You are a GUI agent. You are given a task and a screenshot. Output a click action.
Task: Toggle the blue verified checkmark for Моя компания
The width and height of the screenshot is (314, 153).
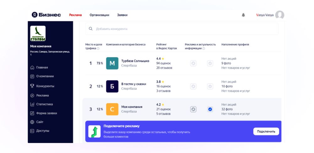(210, 109)
